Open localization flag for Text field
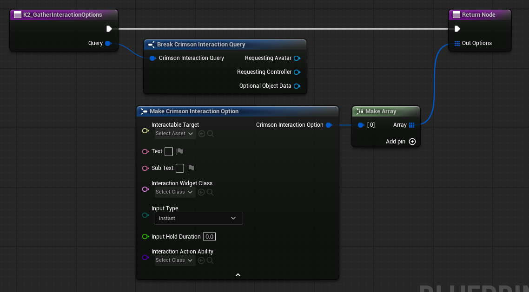Screen dimensions: 529x292 coord(179,151)
